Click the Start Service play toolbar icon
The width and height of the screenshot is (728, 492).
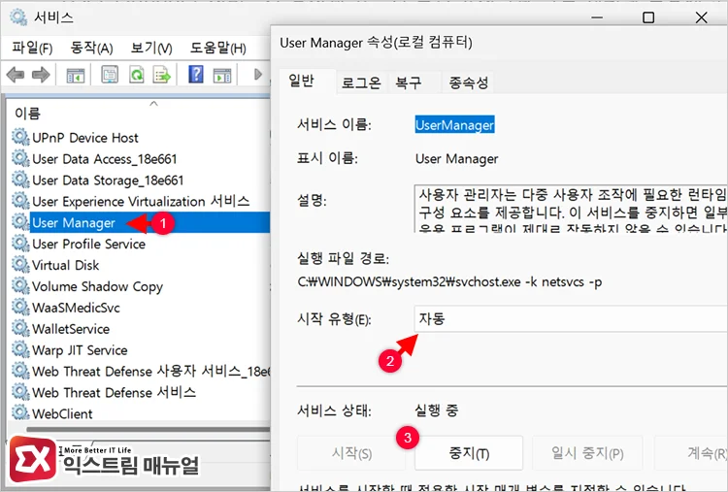pyautogui.click(x=258, y=75)
